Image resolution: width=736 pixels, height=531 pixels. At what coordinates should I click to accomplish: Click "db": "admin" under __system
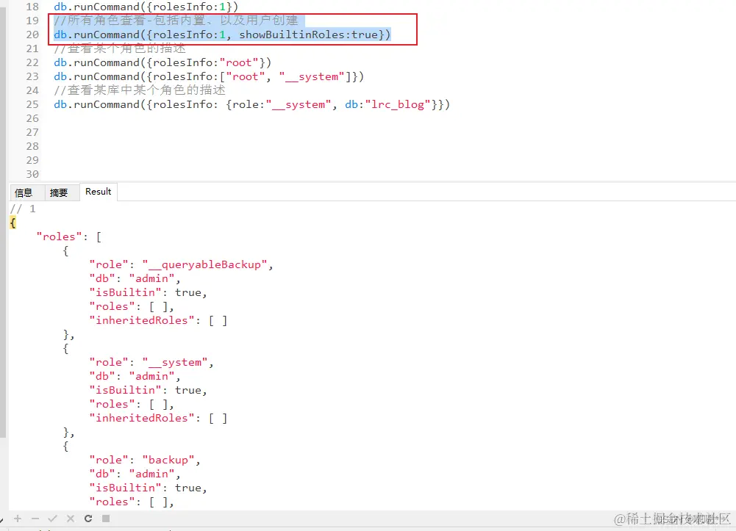(132, 376)
